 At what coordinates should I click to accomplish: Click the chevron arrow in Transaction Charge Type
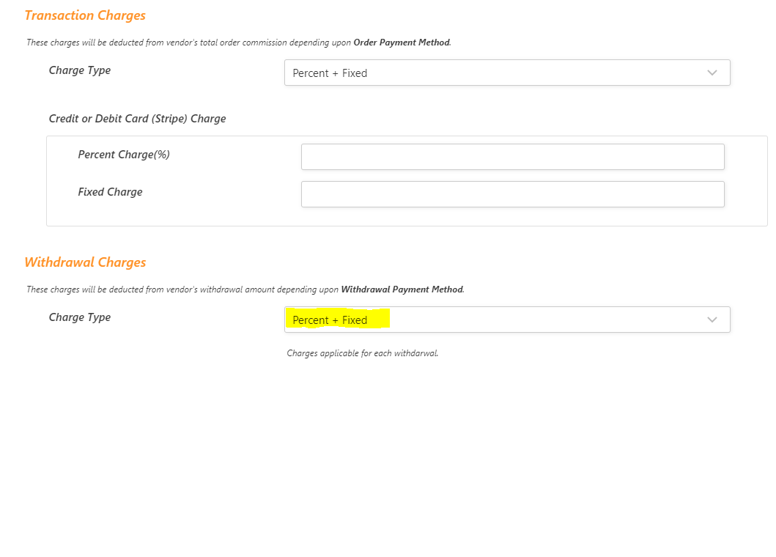tap(712, 73)
